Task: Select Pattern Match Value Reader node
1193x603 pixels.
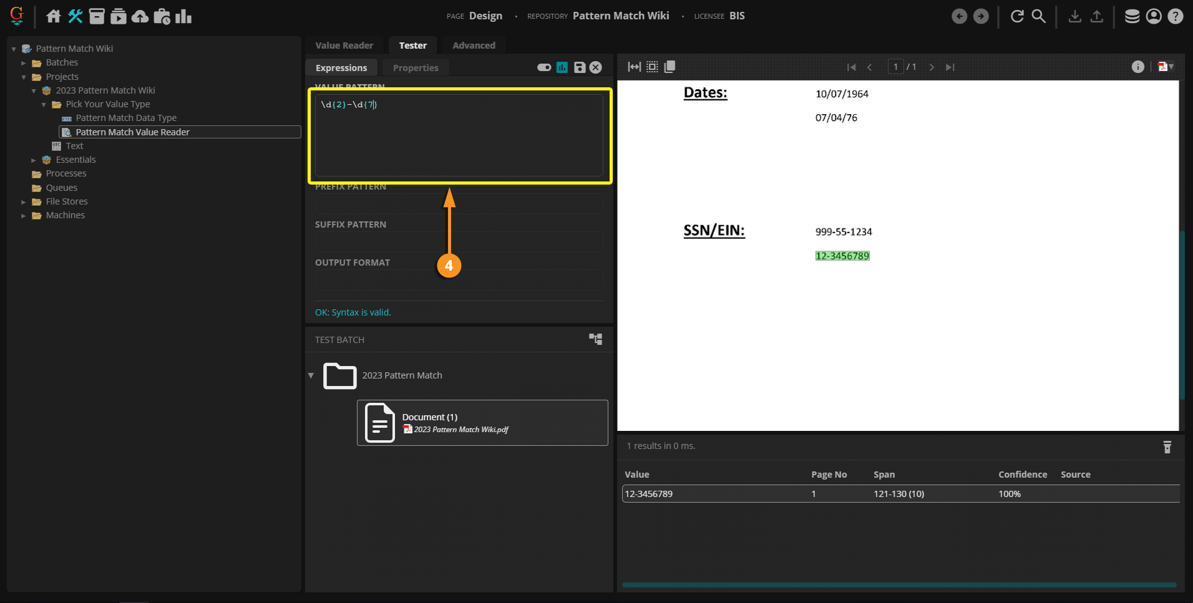Action: click(x=180, y=132)
